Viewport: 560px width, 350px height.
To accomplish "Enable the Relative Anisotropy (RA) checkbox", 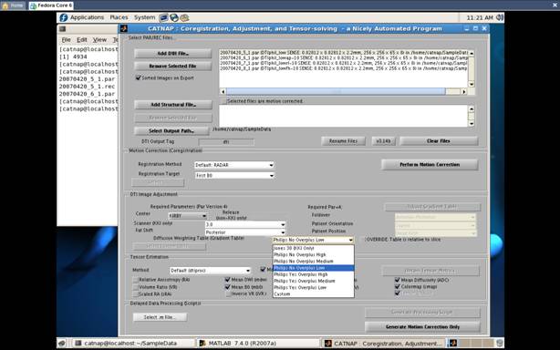I will point(135,280).
